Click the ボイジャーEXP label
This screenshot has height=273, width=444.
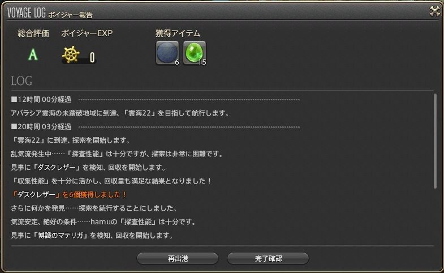87,33
